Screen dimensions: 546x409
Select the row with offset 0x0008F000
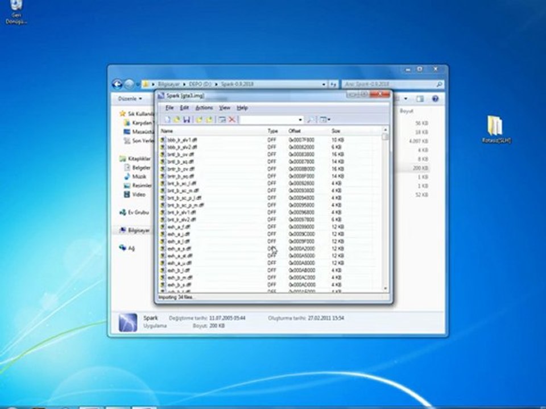tap(270, 176)
